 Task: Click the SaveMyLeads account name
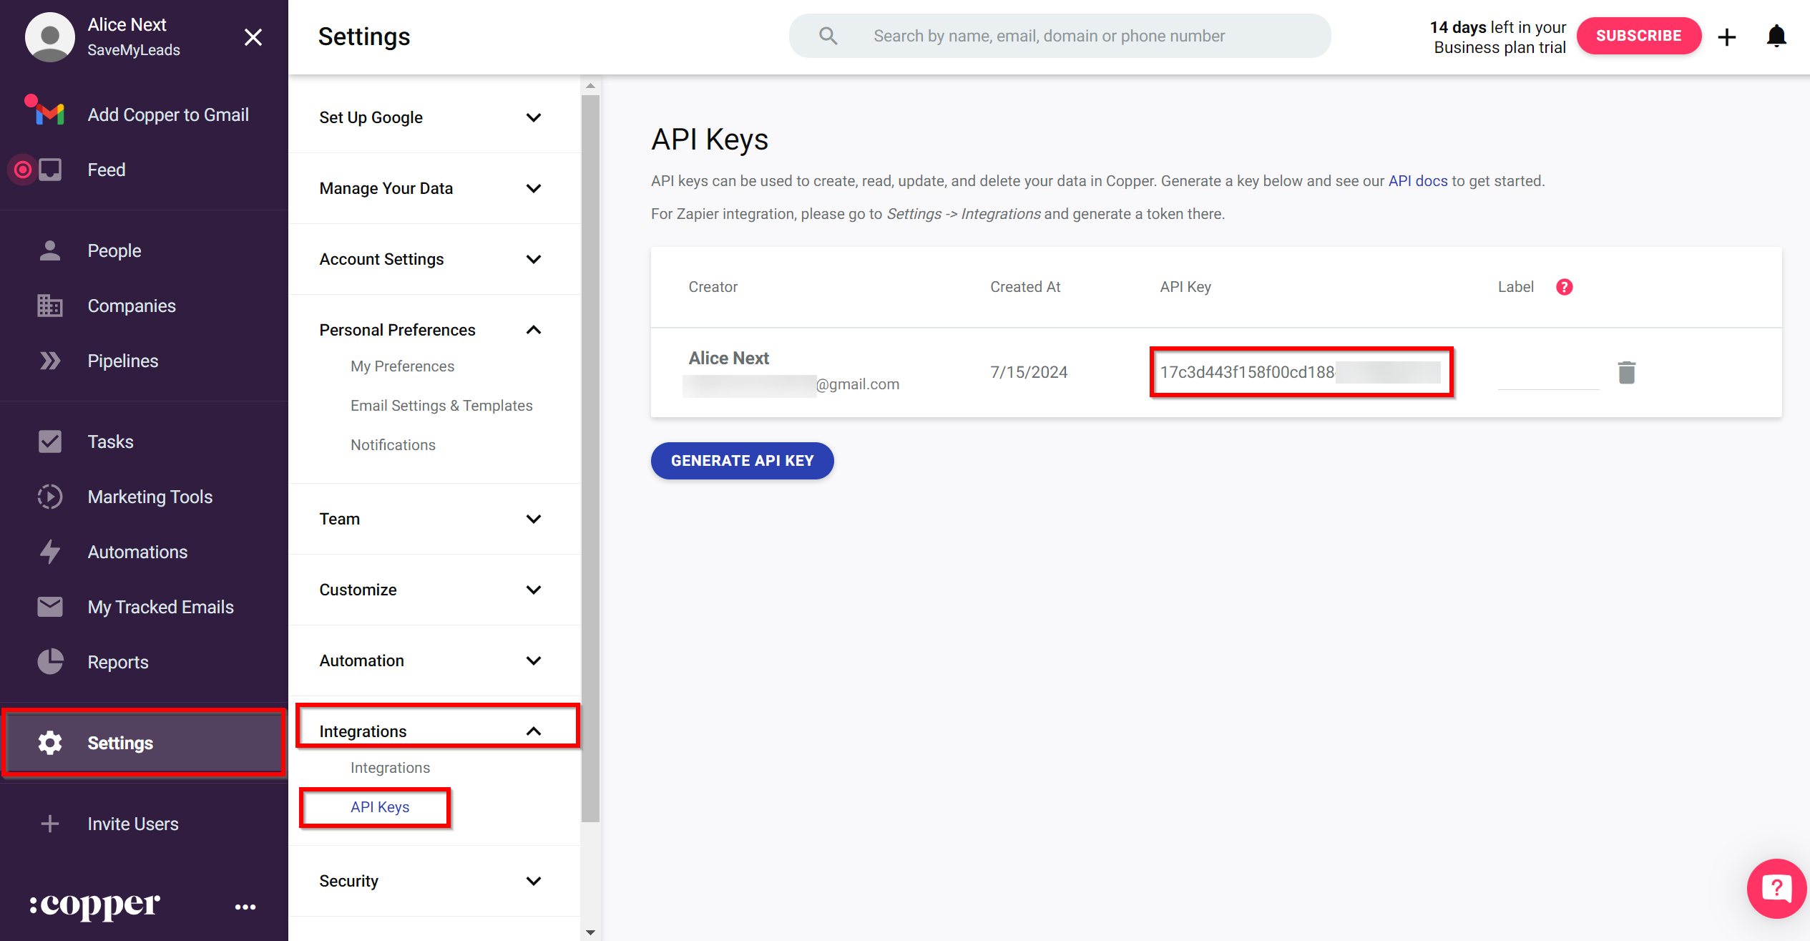tap(134, 50)
